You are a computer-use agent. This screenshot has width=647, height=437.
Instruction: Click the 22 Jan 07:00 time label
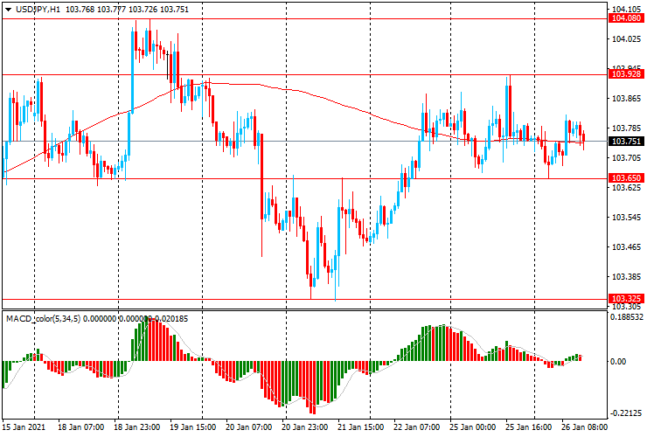pos(417,427)
